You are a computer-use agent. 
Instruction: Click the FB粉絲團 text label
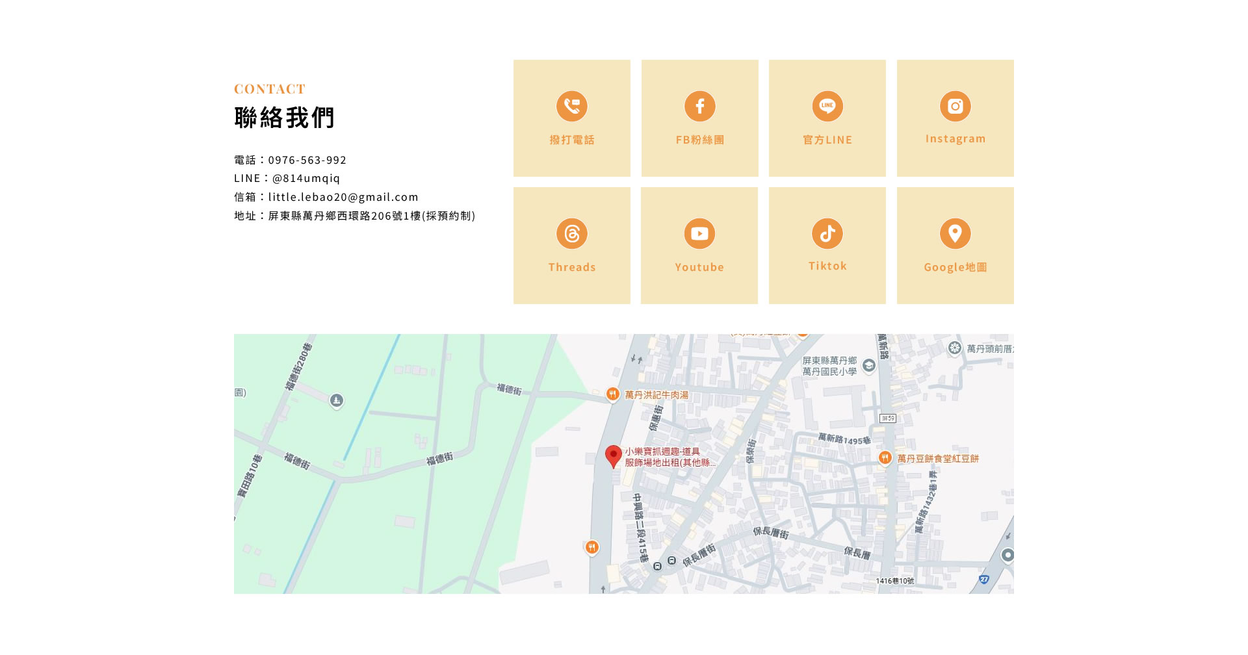[699, 140]
